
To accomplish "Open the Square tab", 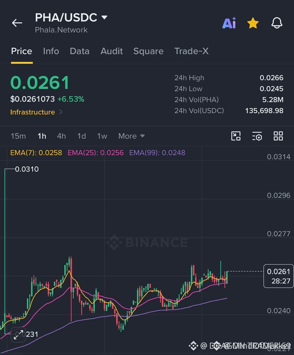I will pos(148,51).
